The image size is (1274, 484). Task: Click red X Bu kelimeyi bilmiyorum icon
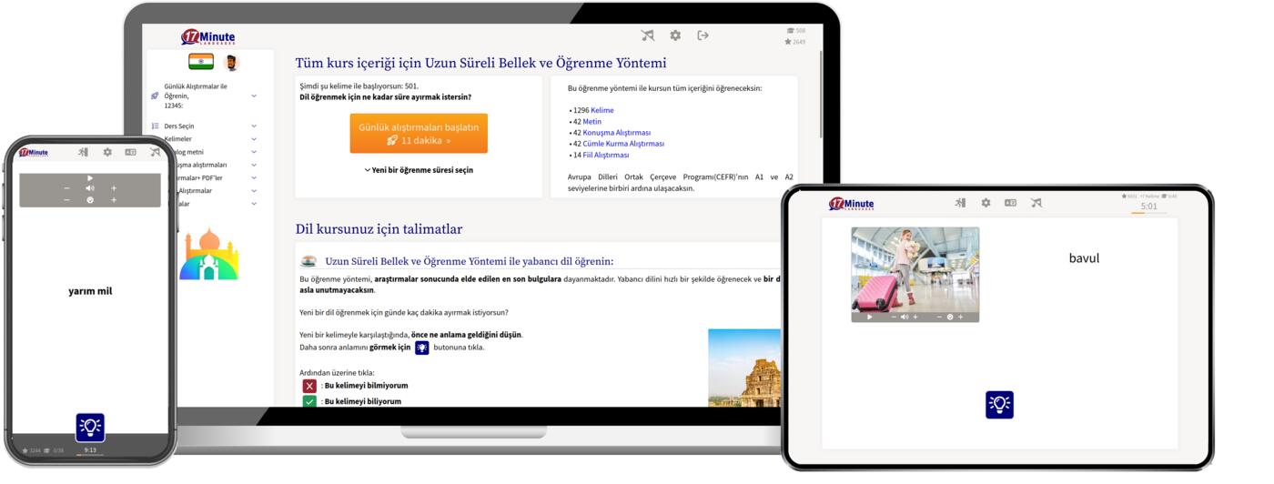click(x=310, y=386)
